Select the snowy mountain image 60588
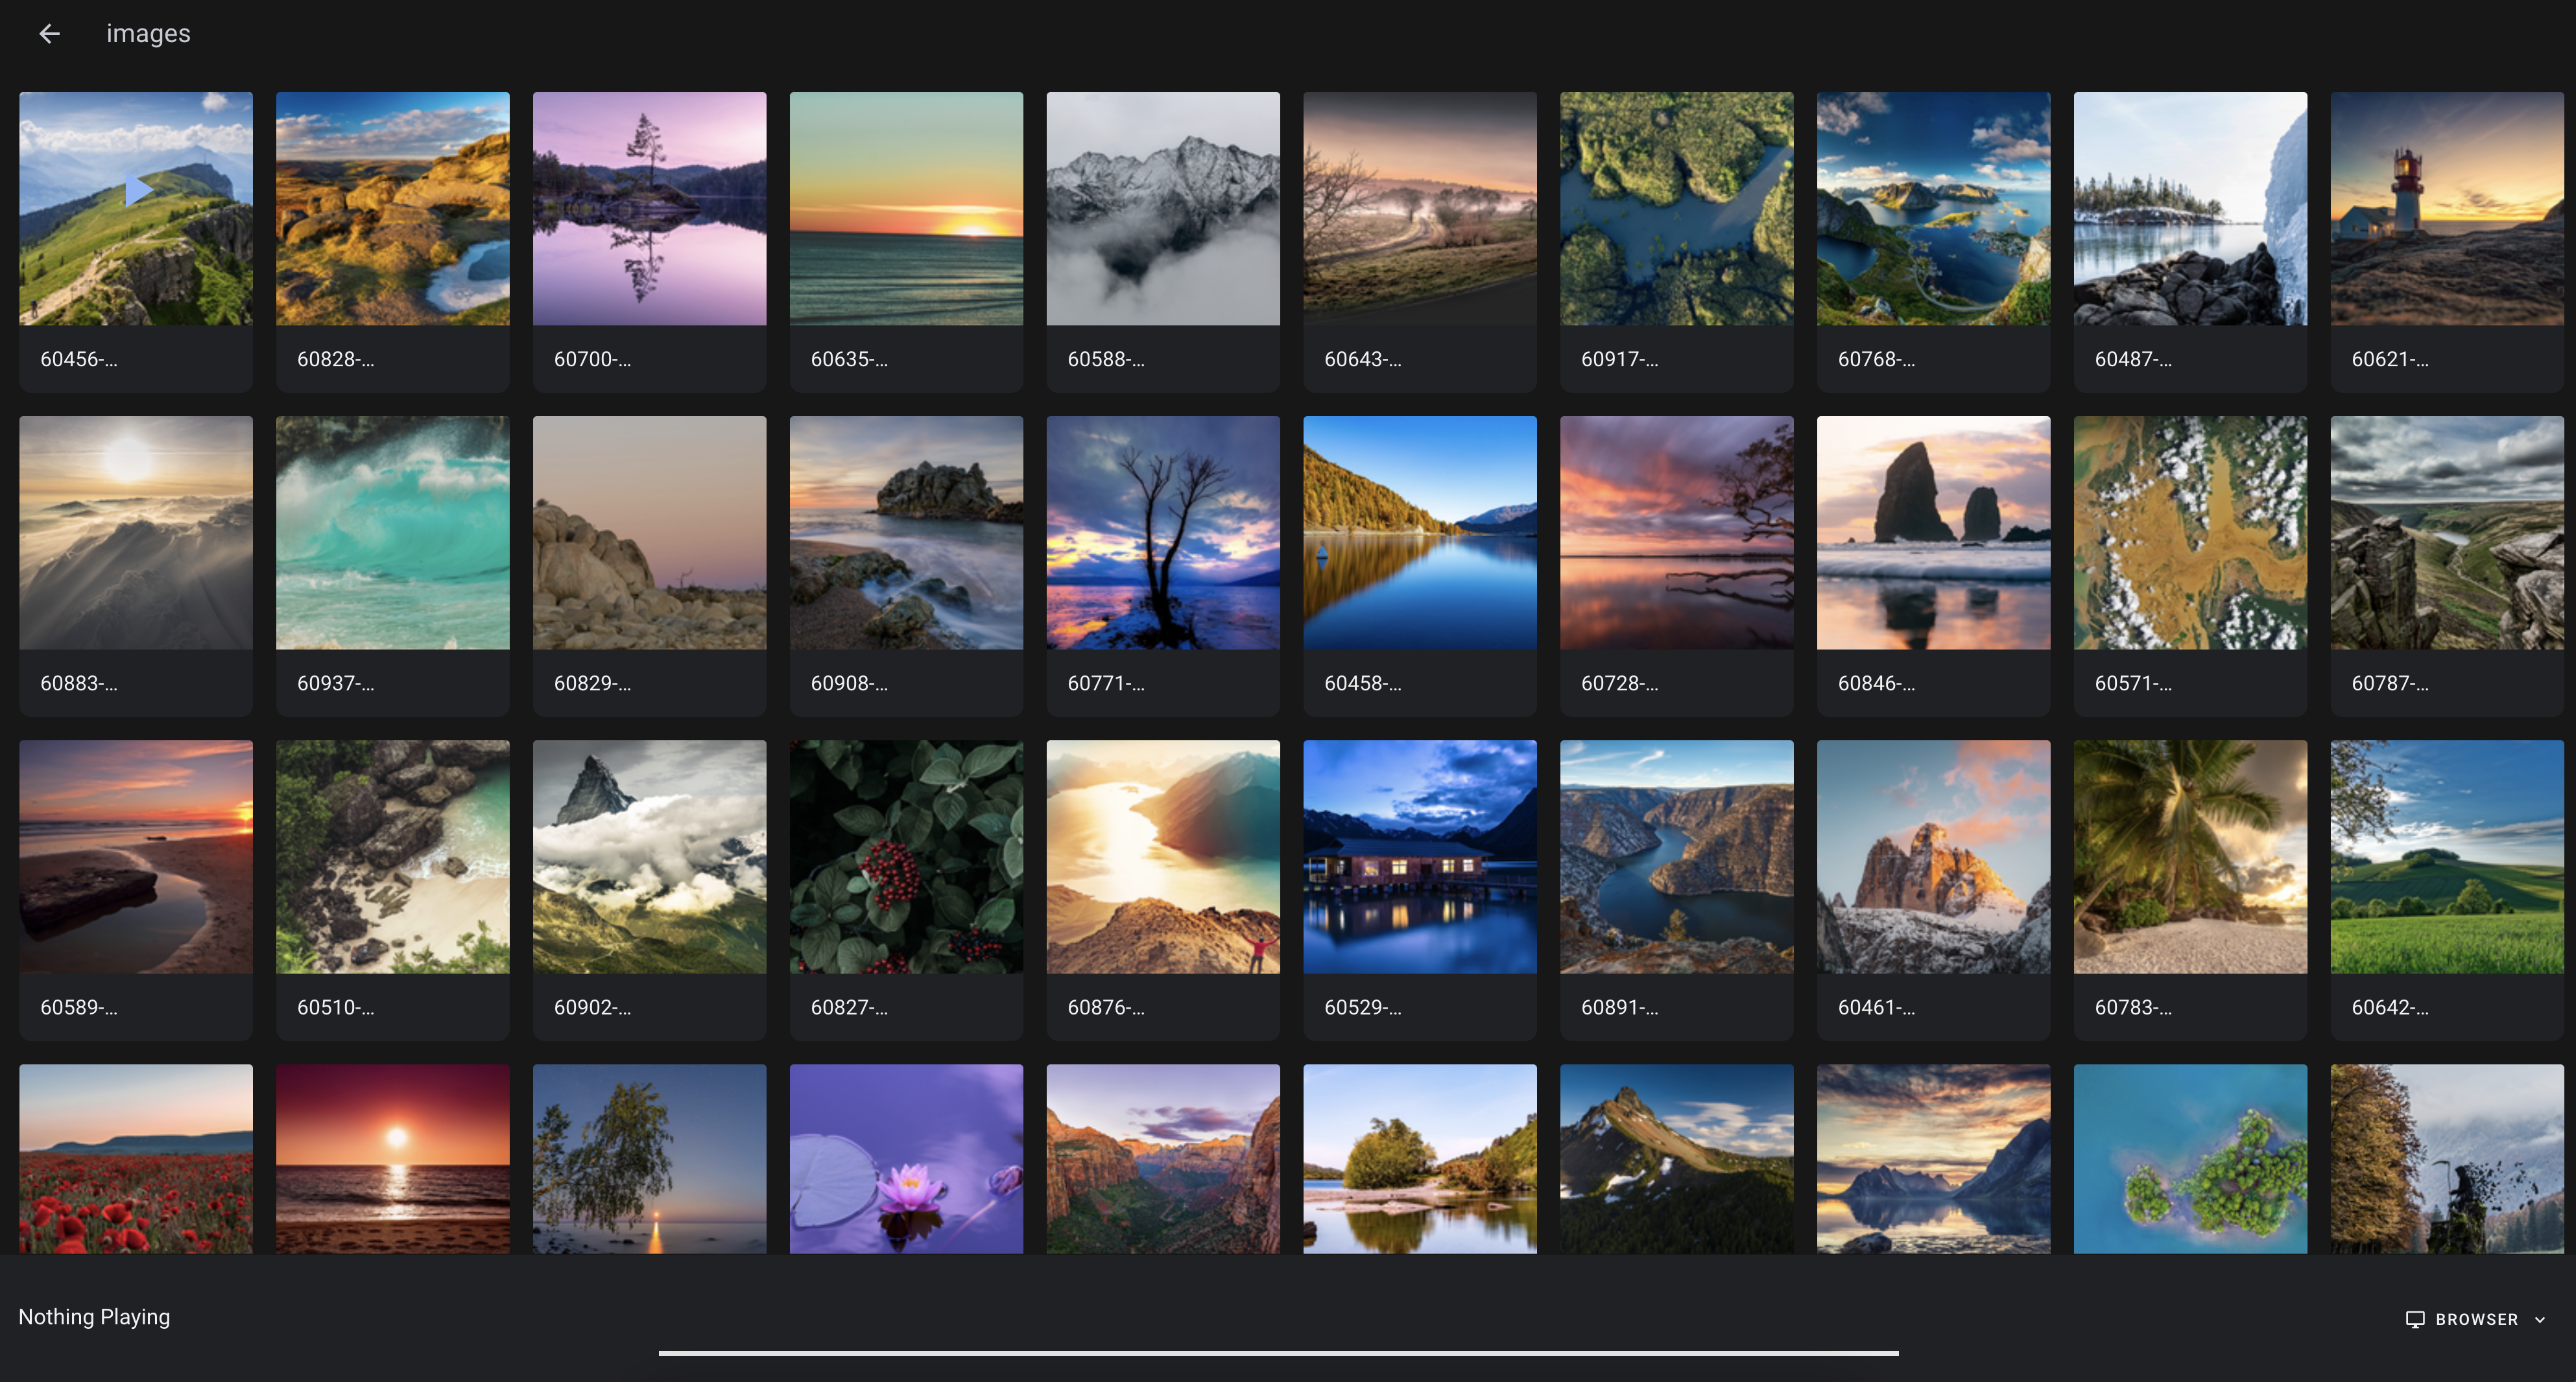The width and height of the screenshot is (2576, 1382). pos(1162,209)
